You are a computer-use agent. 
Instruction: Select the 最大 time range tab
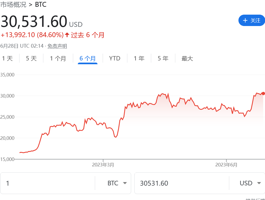[187, 59]
